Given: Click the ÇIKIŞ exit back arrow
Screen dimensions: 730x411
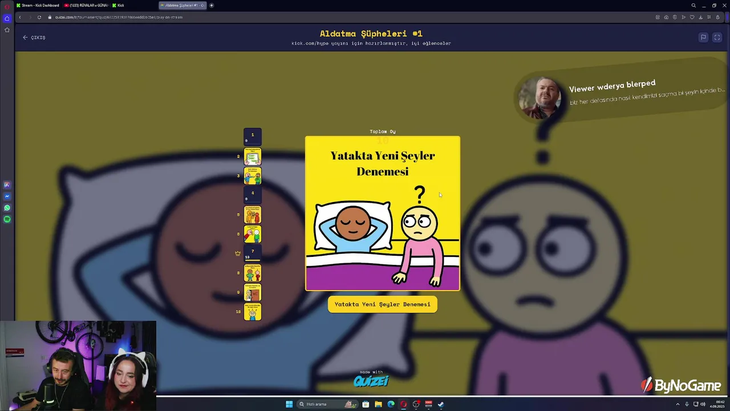Looking at the screenshot, I should [x=25, y=37].
